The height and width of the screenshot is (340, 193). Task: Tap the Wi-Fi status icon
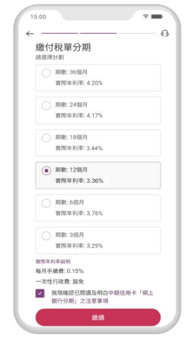coord(146,16)
